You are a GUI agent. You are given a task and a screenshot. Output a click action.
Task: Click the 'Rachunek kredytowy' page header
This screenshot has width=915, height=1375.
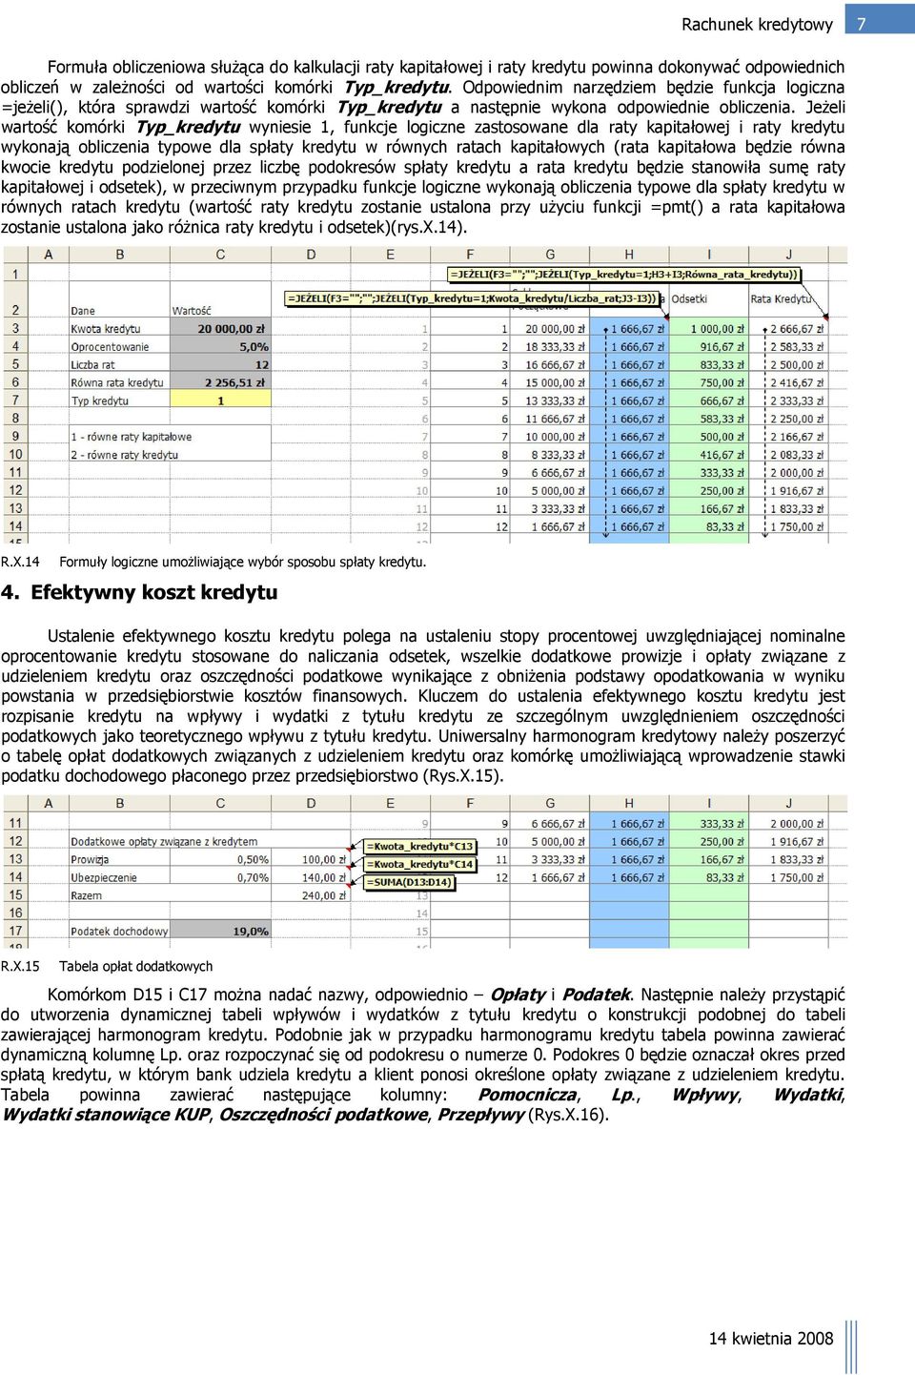click(757, 25)
